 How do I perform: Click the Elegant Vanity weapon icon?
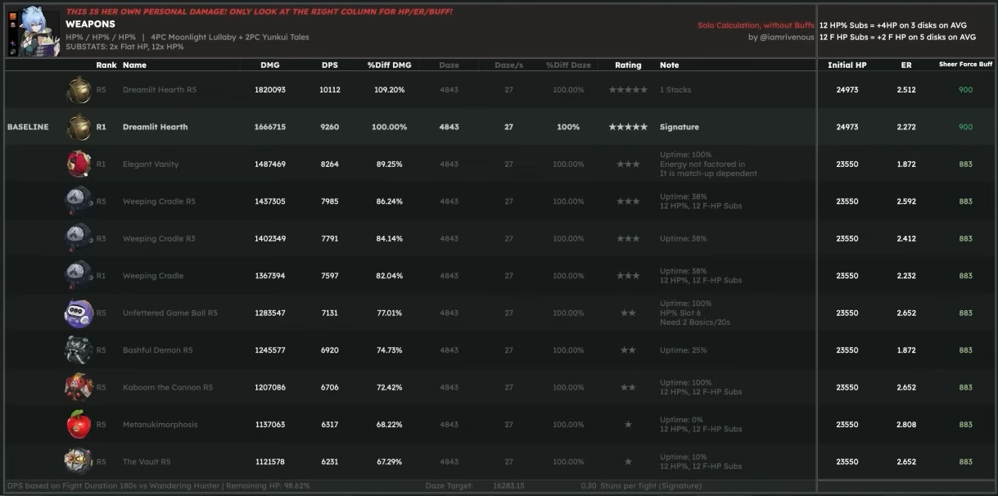(x=79, y=164)
